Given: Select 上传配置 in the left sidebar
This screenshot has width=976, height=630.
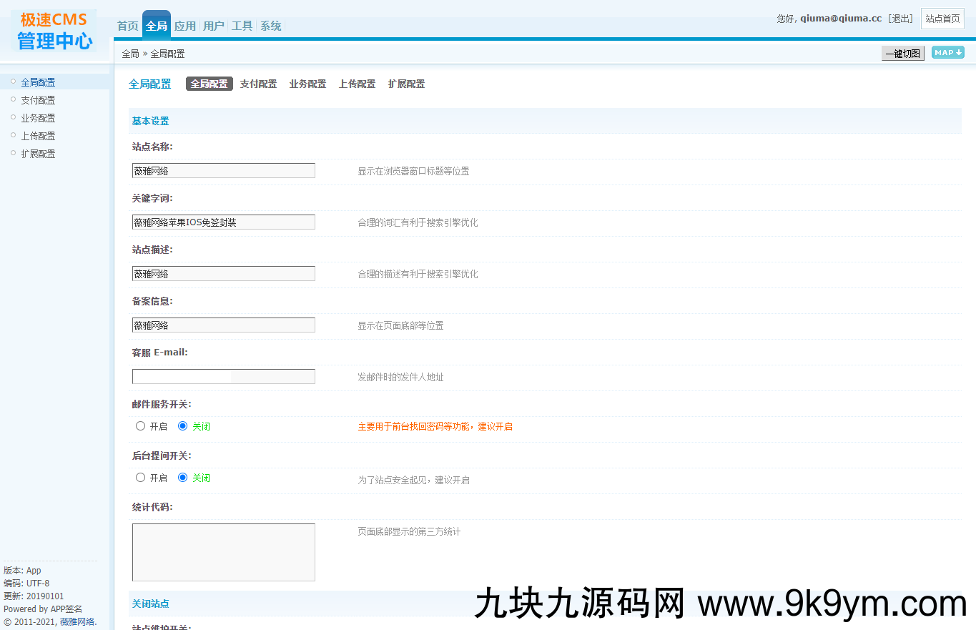Looking at the screenshot, I should point(38,136).
